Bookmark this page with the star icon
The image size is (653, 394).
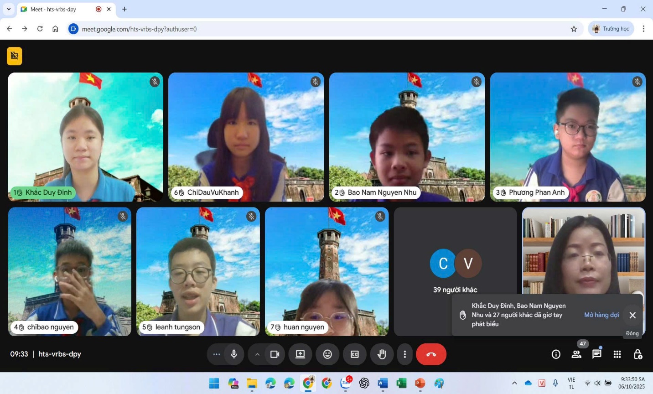point(574,29)
